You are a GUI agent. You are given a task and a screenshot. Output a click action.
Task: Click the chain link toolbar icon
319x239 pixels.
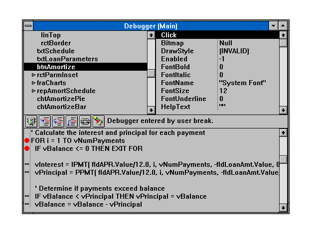coord(84,121)
